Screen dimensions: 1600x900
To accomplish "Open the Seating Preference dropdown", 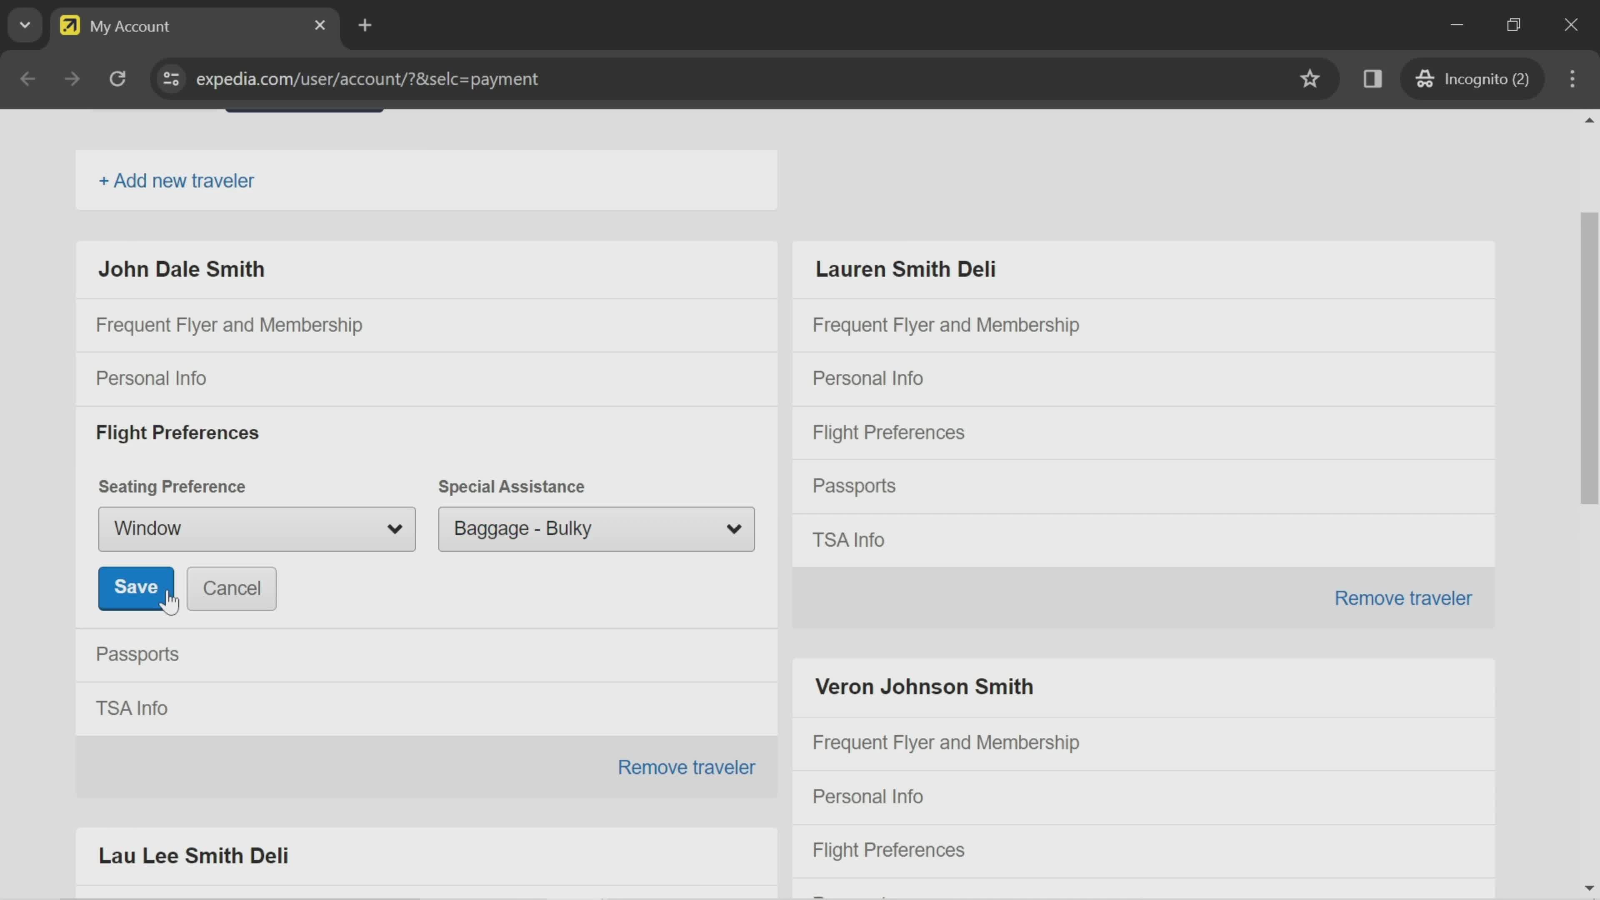I will [256, 529].
